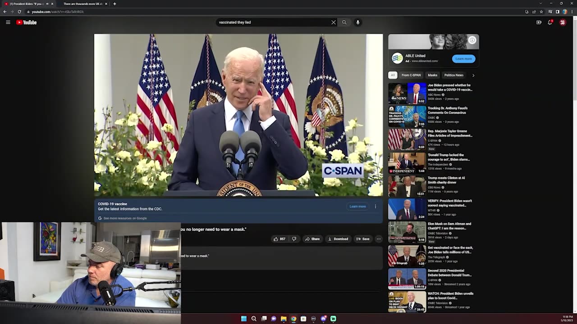Viewport: 577px width, 324px height.
Task: Click the browser address bar URL
Action: click(58, 12)
